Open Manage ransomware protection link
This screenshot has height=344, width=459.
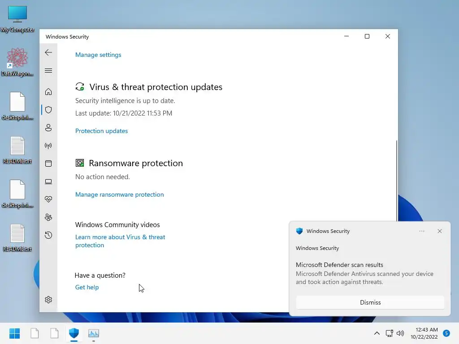[x=119, y=194]
